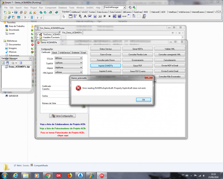Click the Save All toolbar icon

pos(21,13)
